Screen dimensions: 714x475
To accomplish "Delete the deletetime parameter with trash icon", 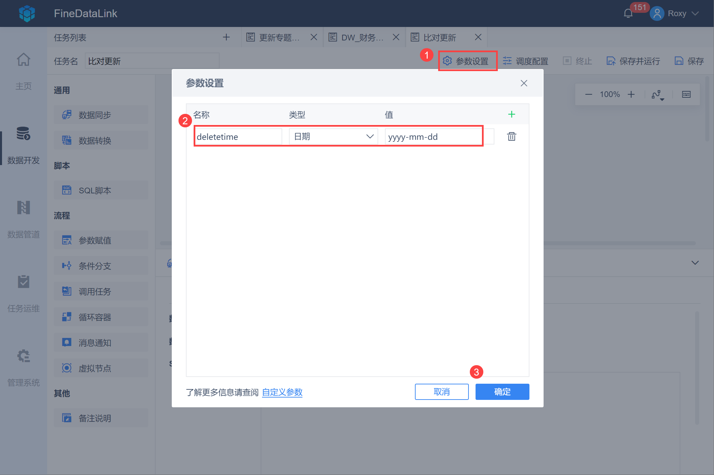I will point(511,136).
